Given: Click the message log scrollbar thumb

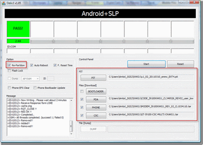Looking at the screenshot, I should 71,126.
